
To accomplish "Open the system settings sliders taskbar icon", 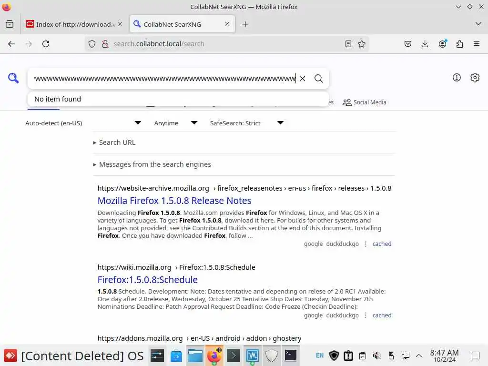I will click(157, 356).
